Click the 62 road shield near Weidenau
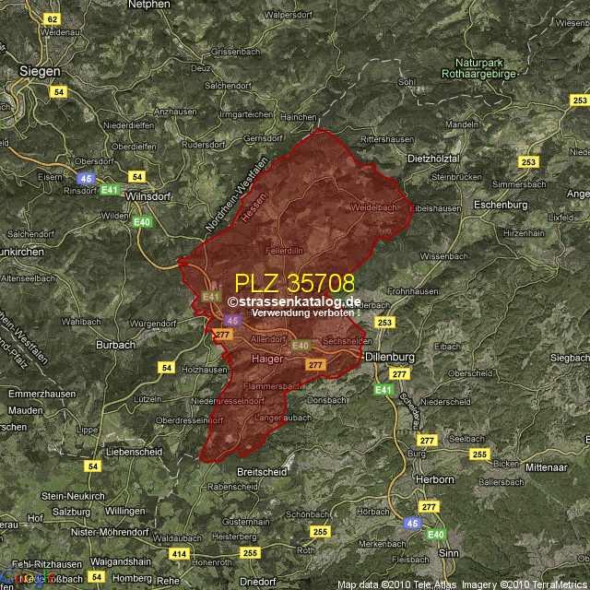Viewport: 590px width, 590px height. [52, 19]
